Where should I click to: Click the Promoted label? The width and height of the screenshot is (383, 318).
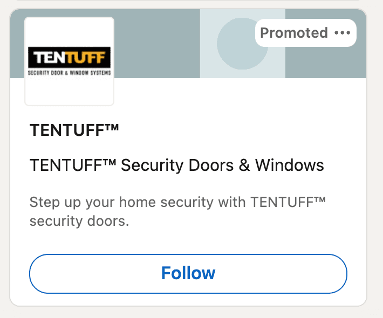click(x=293, y=33)
